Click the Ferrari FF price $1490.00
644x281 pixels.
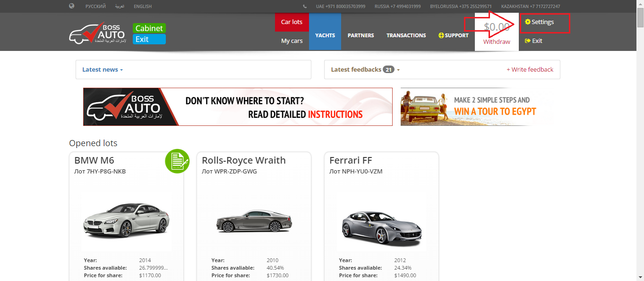coord(405,275)
